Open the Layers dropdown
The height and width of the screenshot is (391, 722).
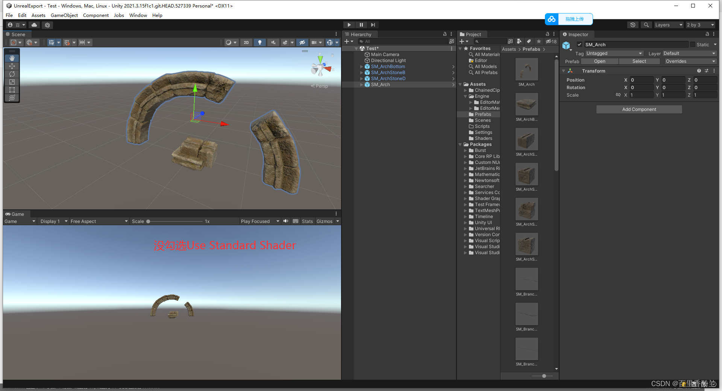click(x=669, y=25)
